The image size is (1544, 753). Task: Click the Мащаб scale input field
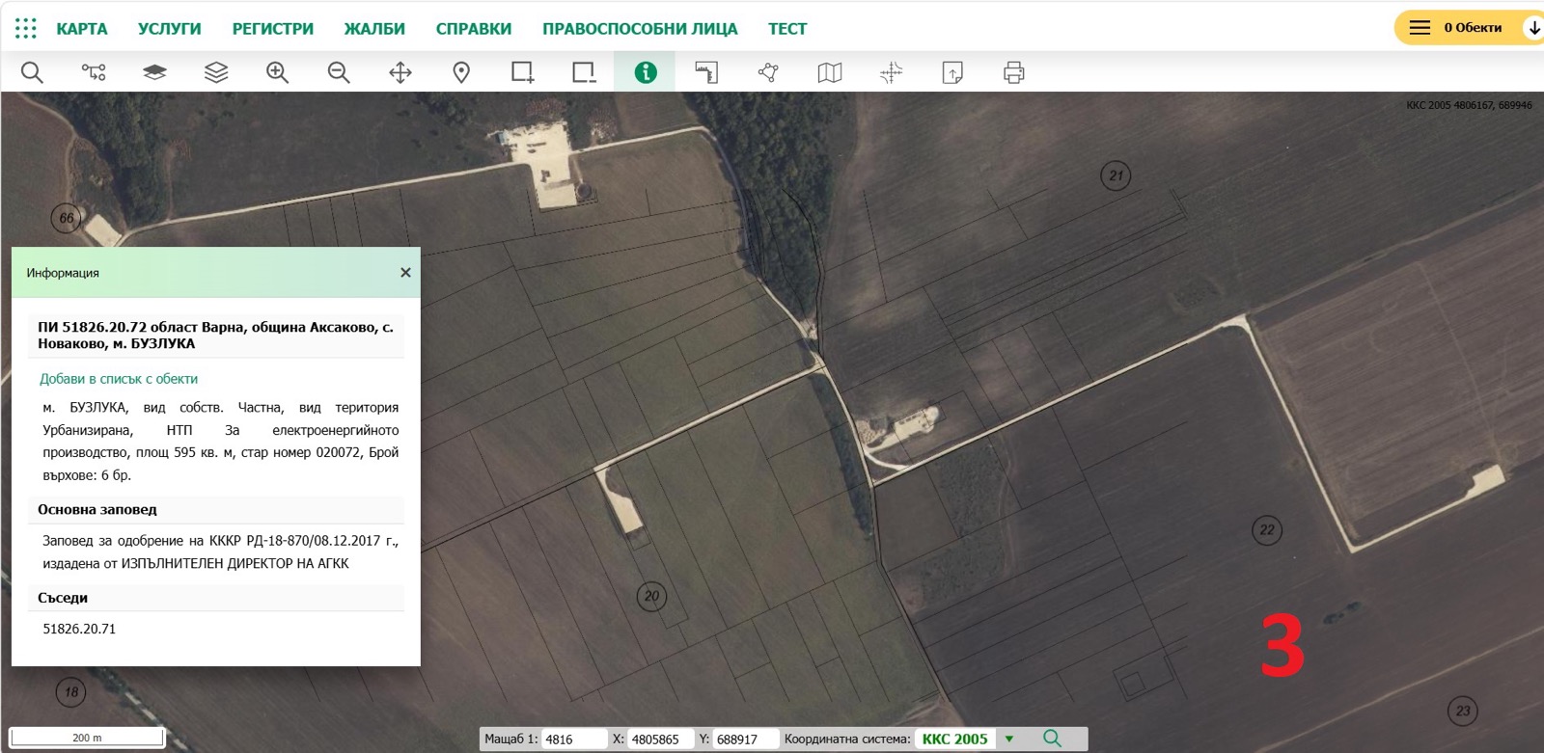click(574, 740)
